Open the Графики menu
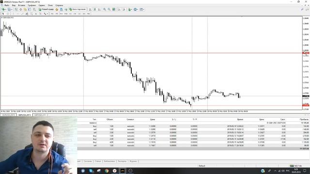Image resolution: width=310 pixels, height=174 pixels. click(x=31, y=5)
